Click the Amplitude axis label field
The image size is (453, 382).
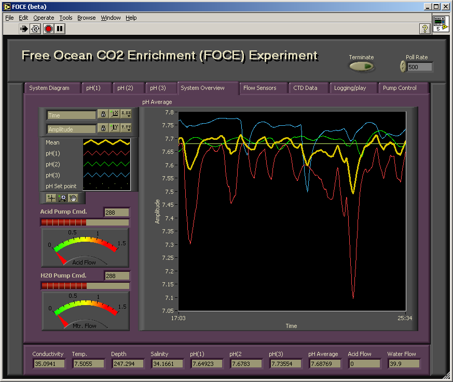(x=71, y=129)
